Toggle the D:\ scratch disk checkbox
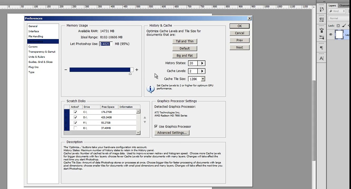The image size is (351, 189). click(76, 117)
